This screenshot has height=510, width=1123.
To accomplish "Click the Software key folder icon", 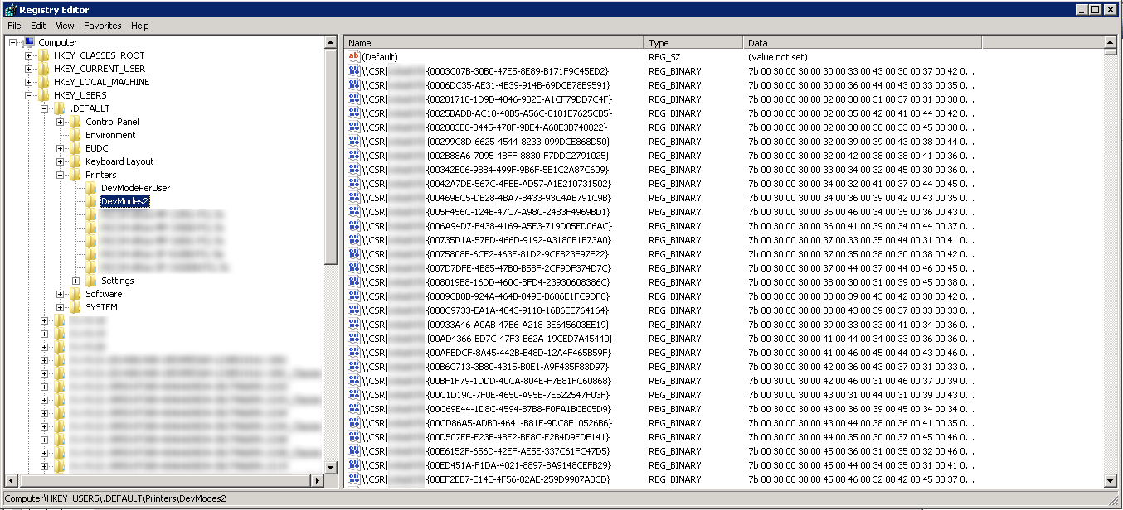I will (75, 294).
